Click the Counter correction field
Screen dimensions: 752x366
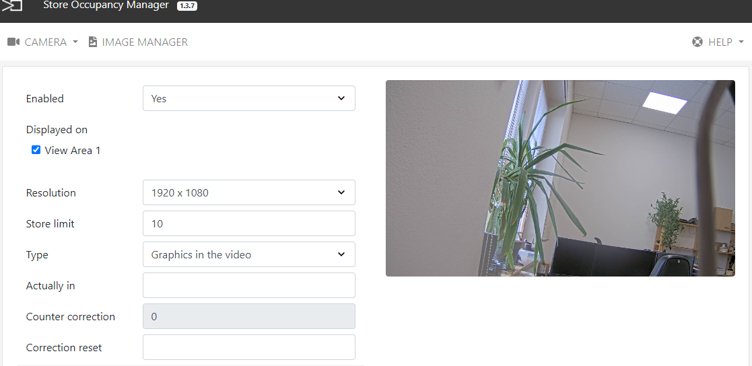[x=249, y=316]
